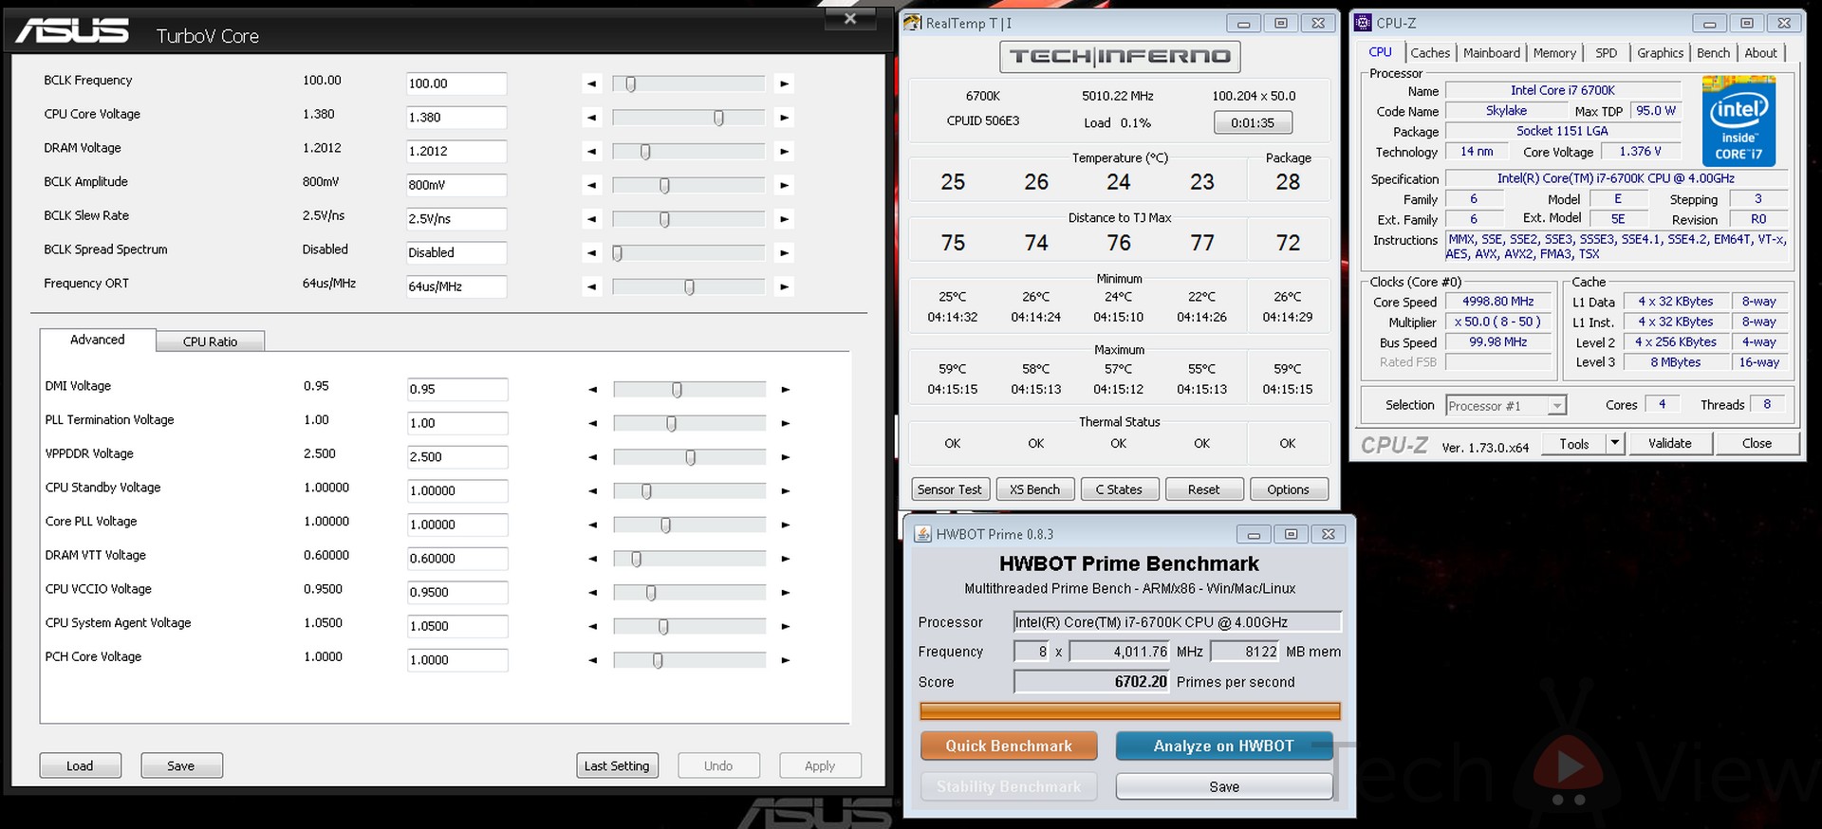Viewport: 1822px width, 829px height.
Task: Open RealTemp Options
Action: point(1288,489)
